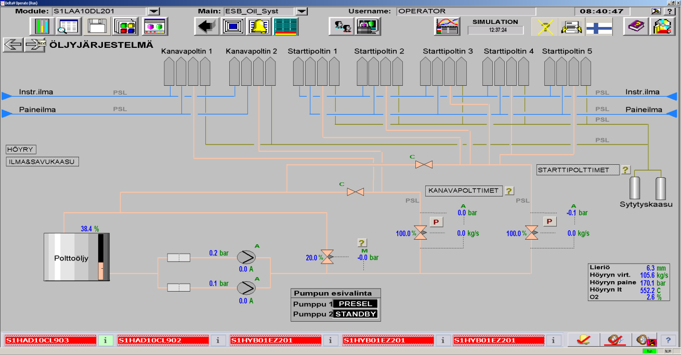Click the Polttoöljy tank
This screenshot has width=681, height=355.
point(77,257)
